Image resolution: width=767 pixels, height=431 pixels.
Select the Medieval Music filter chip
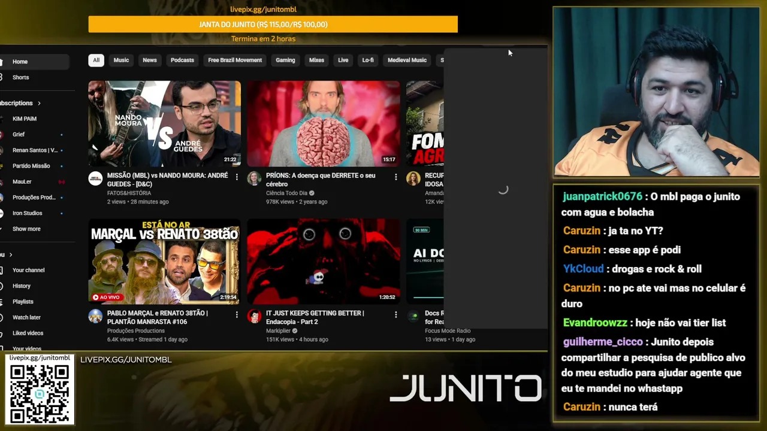[407, 60]
